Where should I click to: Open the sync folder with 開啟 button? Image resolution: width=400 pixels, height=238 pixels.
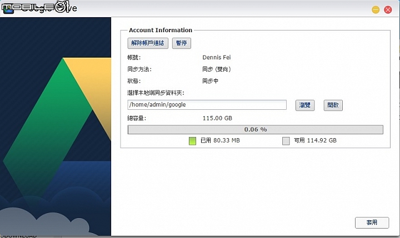[333, 105]
